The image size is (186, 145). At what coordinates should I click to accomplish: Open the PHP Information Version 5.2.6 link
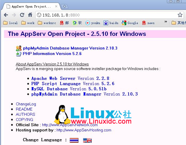pos(52,54)
